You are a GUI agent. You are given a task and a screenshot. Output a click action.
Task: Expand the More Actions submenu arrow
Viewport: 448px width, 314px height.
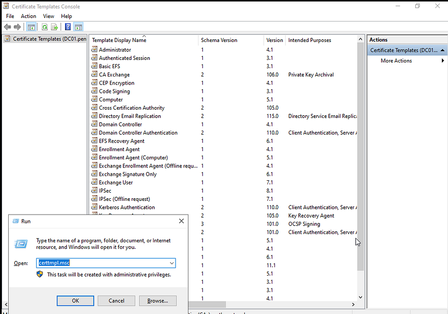pos(442,60)
